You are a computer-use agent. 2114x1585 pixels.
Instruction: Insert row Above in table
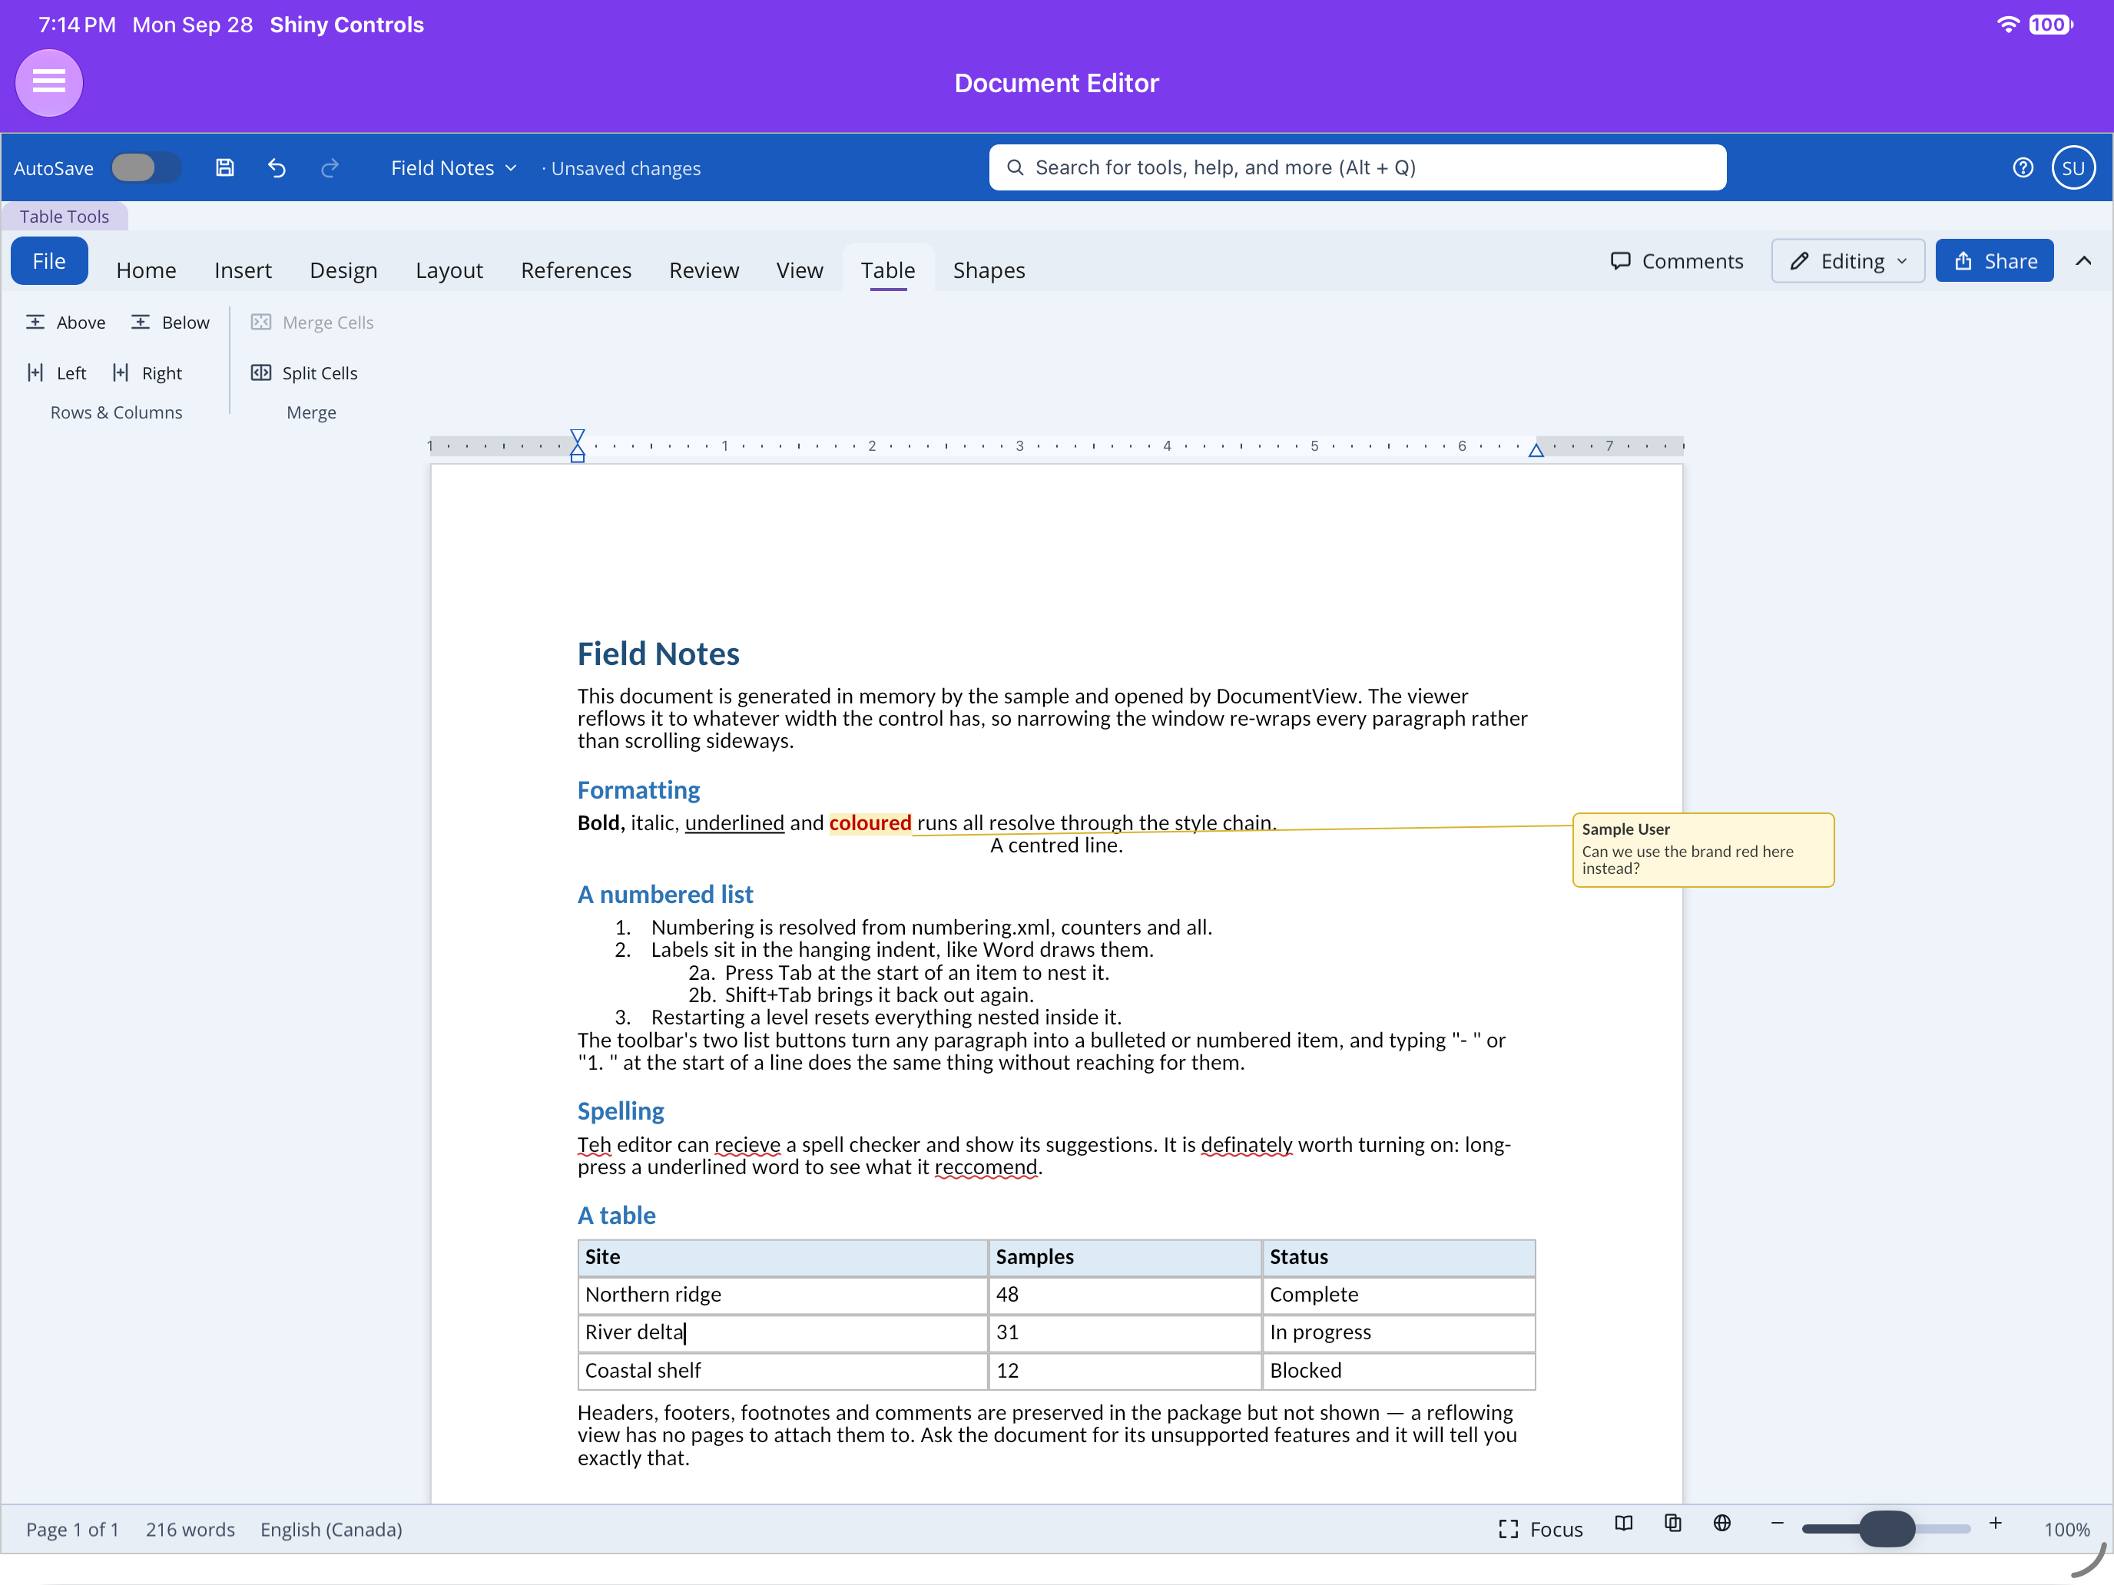[66, 322]
